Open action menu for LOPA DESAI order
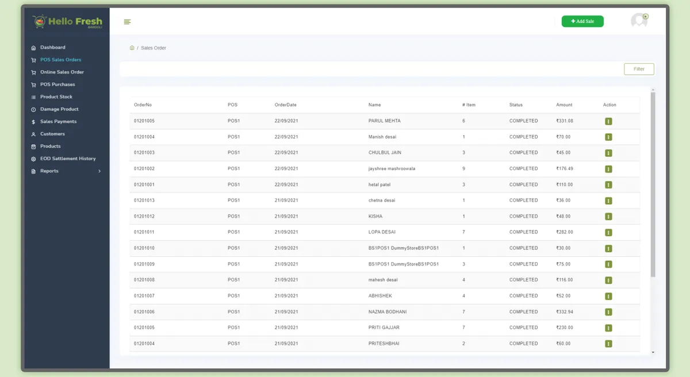Viewport: 690px width, 377px height. [x=608, y=233]
